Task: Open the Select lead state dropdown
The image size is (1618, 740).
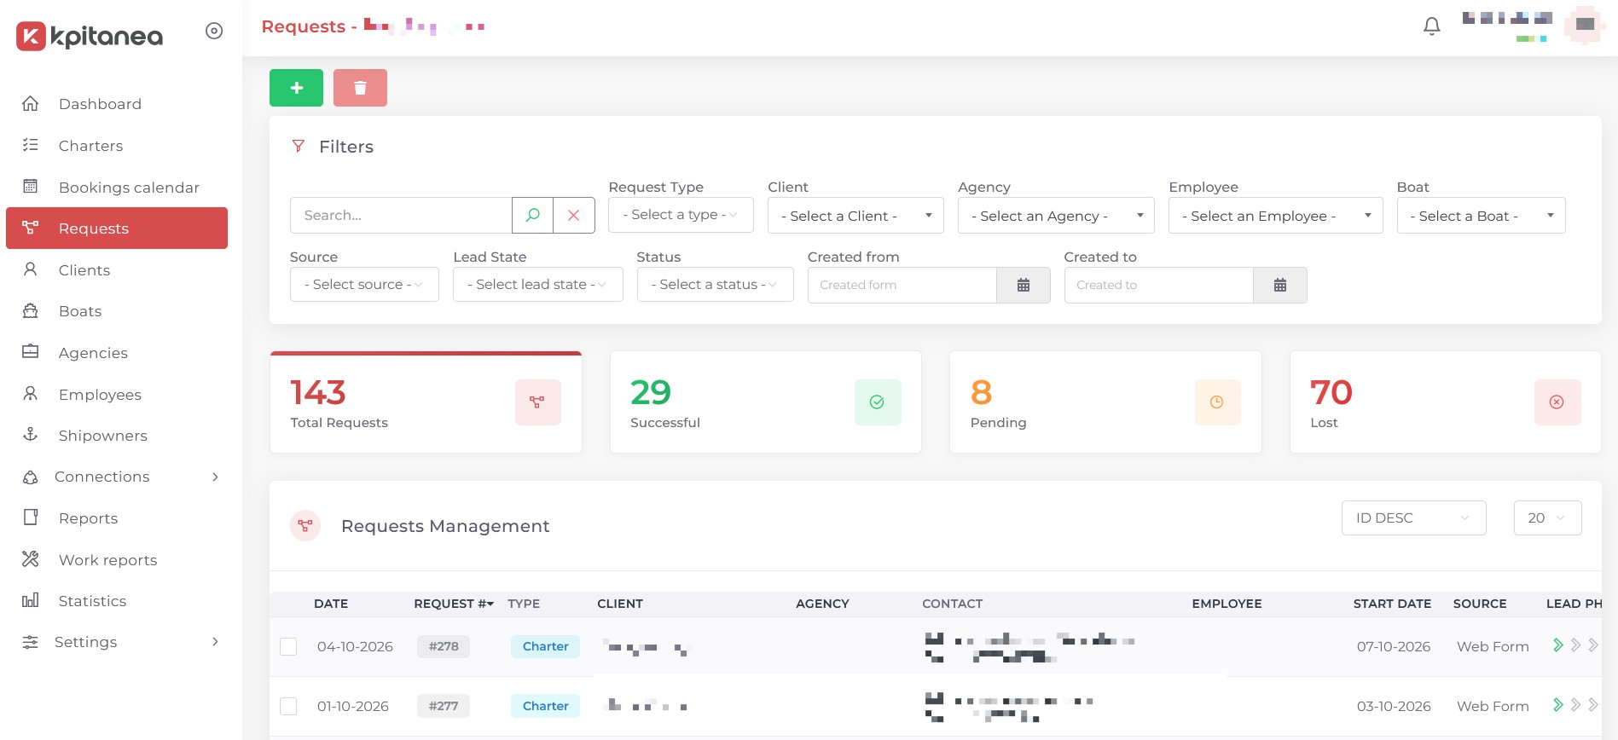Action: pos(537,285)
